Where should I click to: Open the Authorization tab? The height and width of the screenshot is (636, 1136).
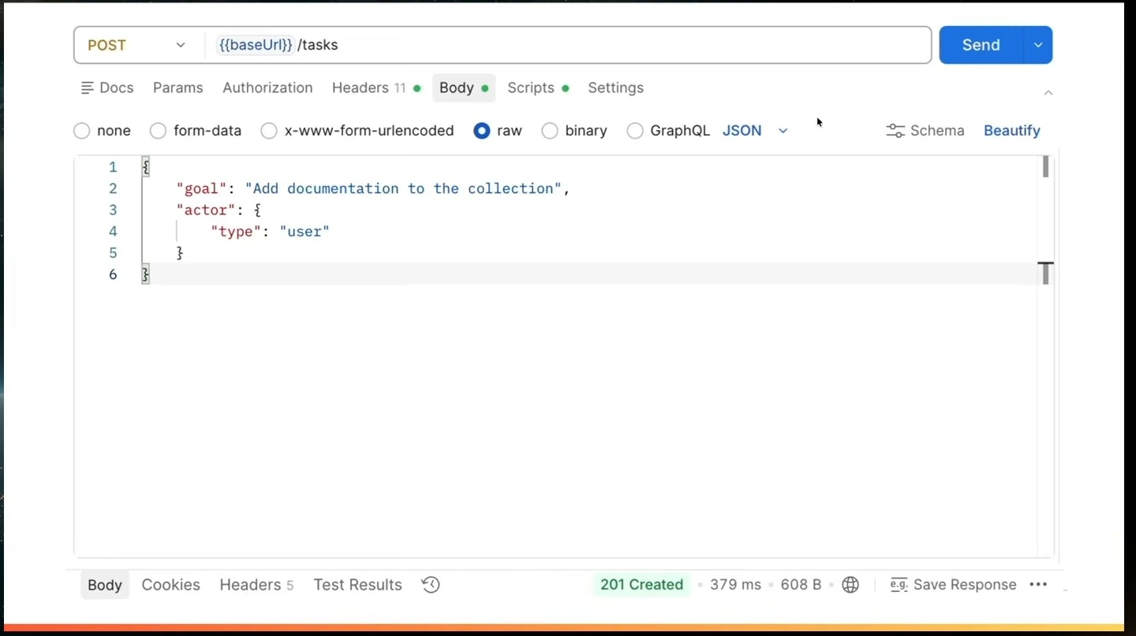[x=267, y=87]
